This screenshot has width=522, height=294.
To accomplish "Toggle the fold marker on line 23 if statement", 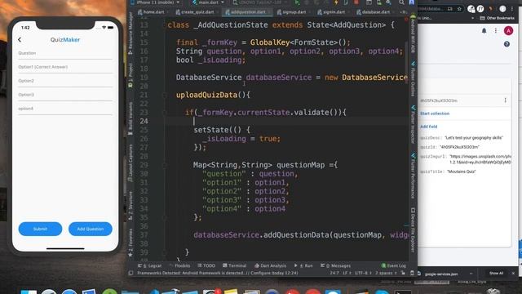I will 165,113.
